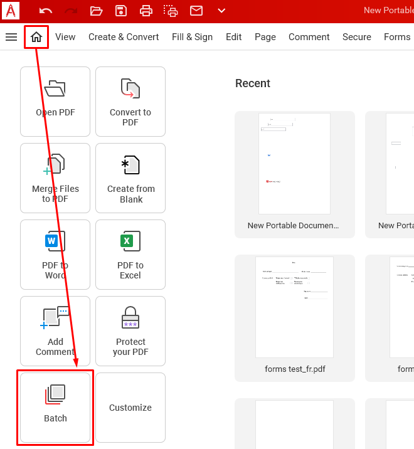Switch to the Create & Convert tab
This screenshot has height=449, width=414.
tap(124, 37)
